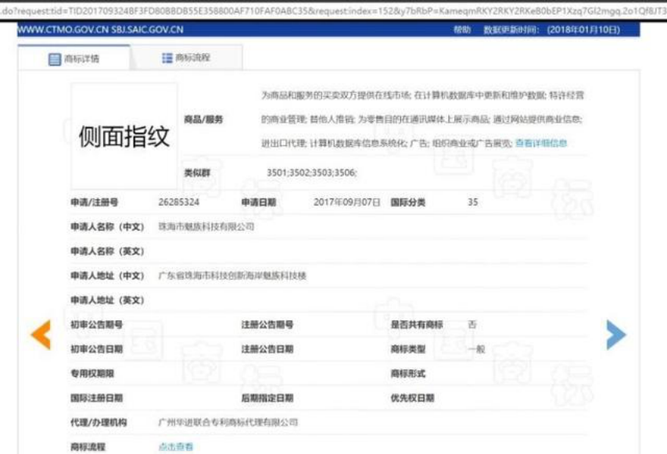Viewport: 667px width, 454px height.
Task: Click the applicant name 珠海市魅族科技有限公司
Action: pyautogui.click(x=206, y=227)
